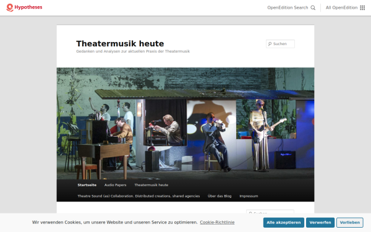The image size is (371, 232).
Task: Open OpenEdition Search magnifier icon
Action: (x=313, y=7)
